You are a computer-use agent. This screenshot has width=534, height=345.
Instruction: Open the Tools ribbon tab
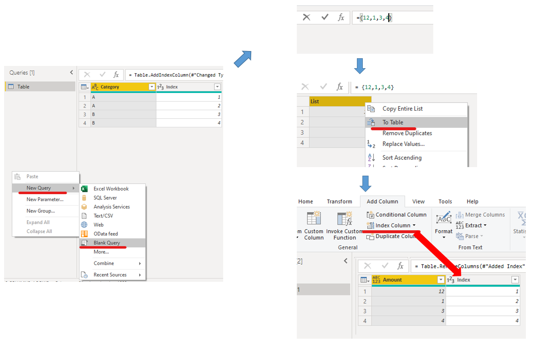point(445,201)
